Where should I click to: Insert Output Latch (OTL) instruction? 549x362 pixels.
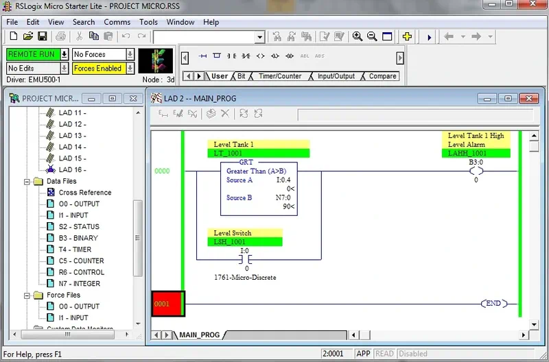point(275,56)
